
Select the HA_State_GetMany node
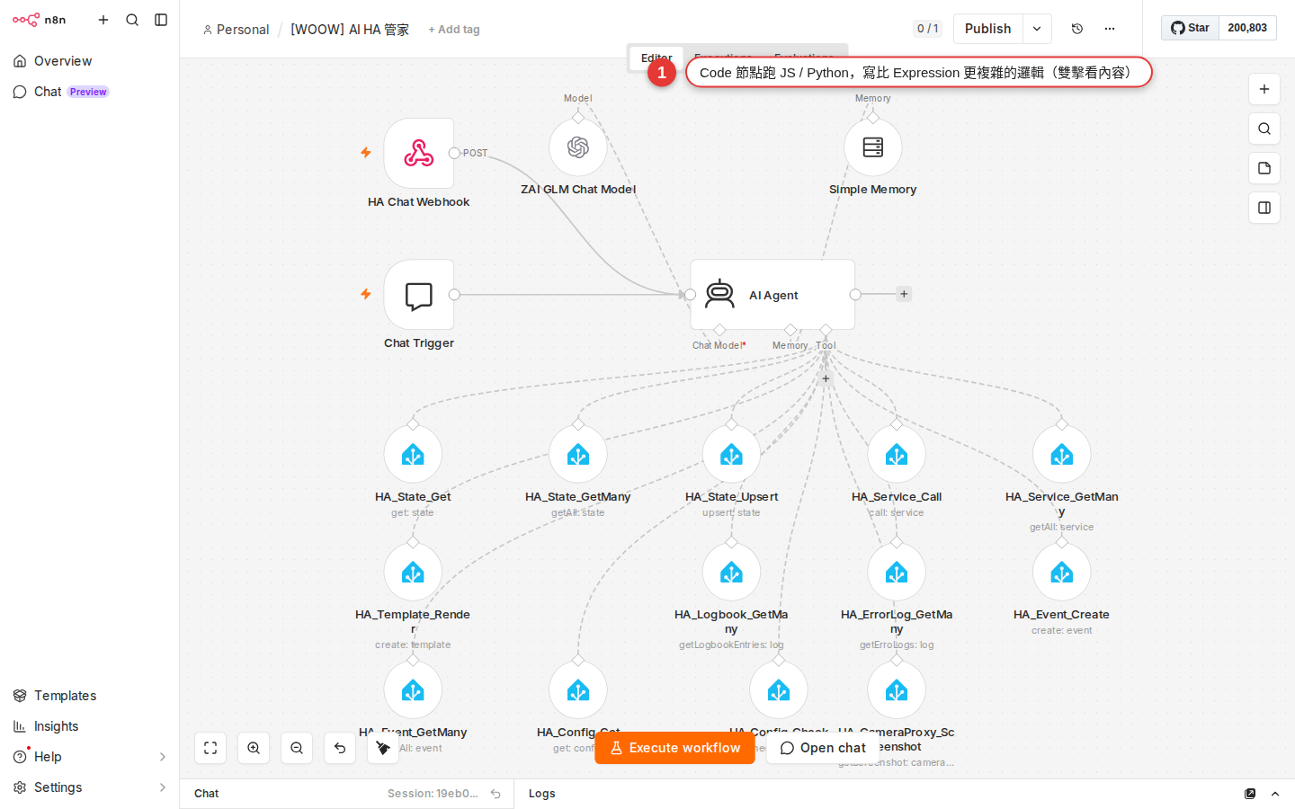tap(578, 455)
